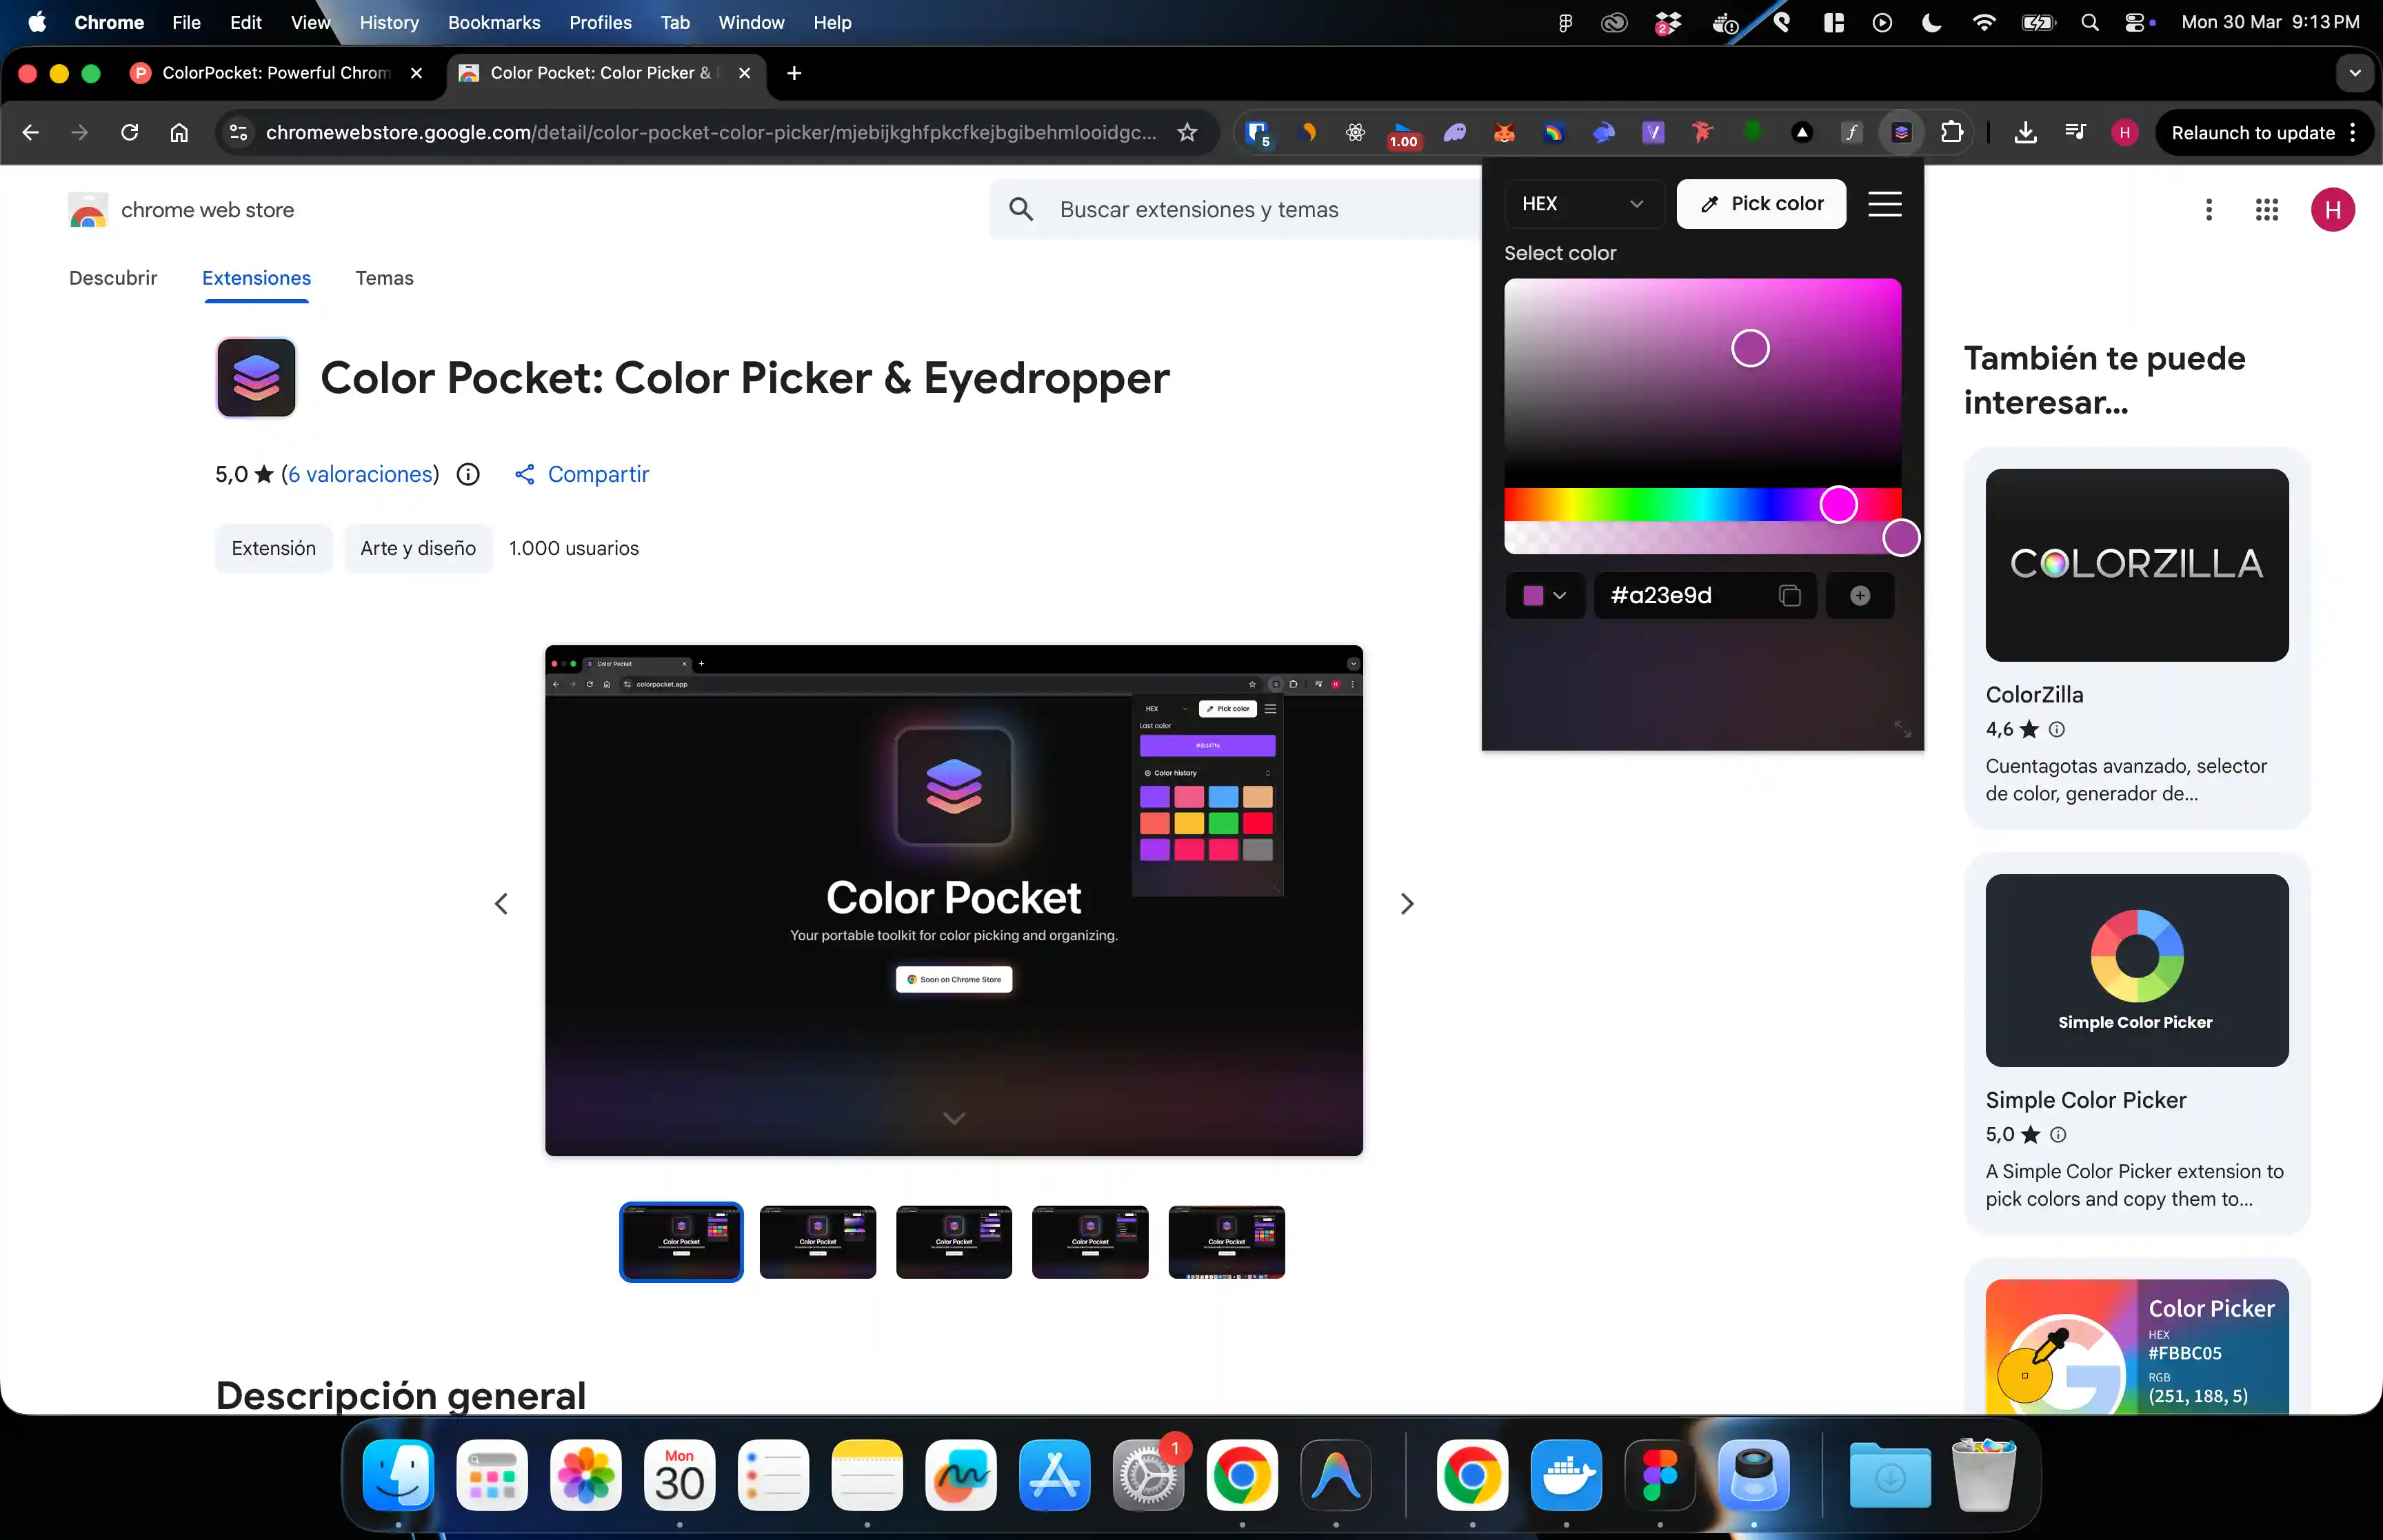2383x1540 pixels.
Task: Open the React DevTools extension icon
Action: tap(1356, 132)
